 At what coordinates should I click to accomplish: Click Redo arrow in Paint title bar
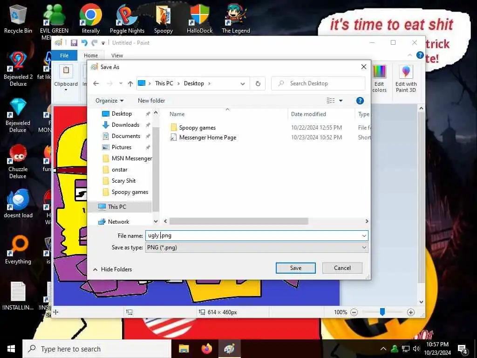[x=94, y=43]
